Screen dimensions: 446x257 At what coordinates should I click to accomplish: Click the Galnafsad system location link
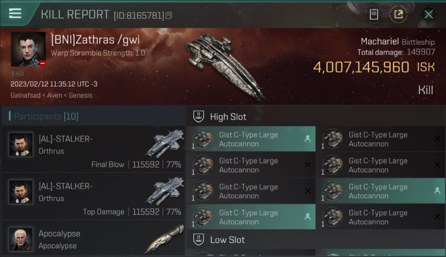[x=26, y=96]
